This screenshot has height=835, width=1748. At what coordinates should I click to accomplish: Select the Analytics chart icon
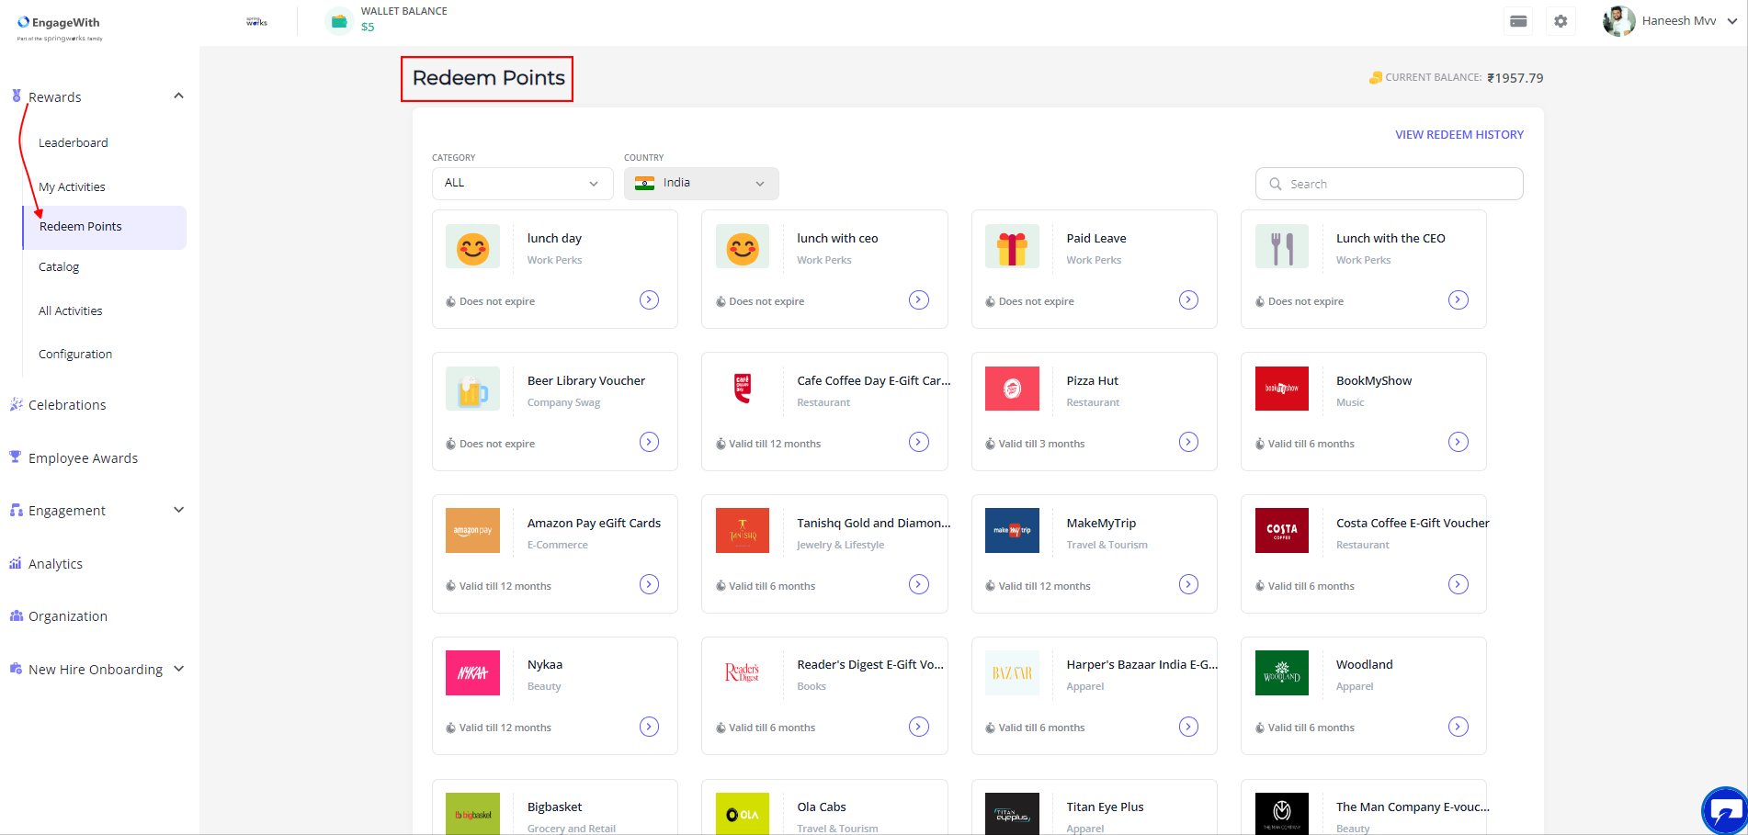(x=15, y=563)
